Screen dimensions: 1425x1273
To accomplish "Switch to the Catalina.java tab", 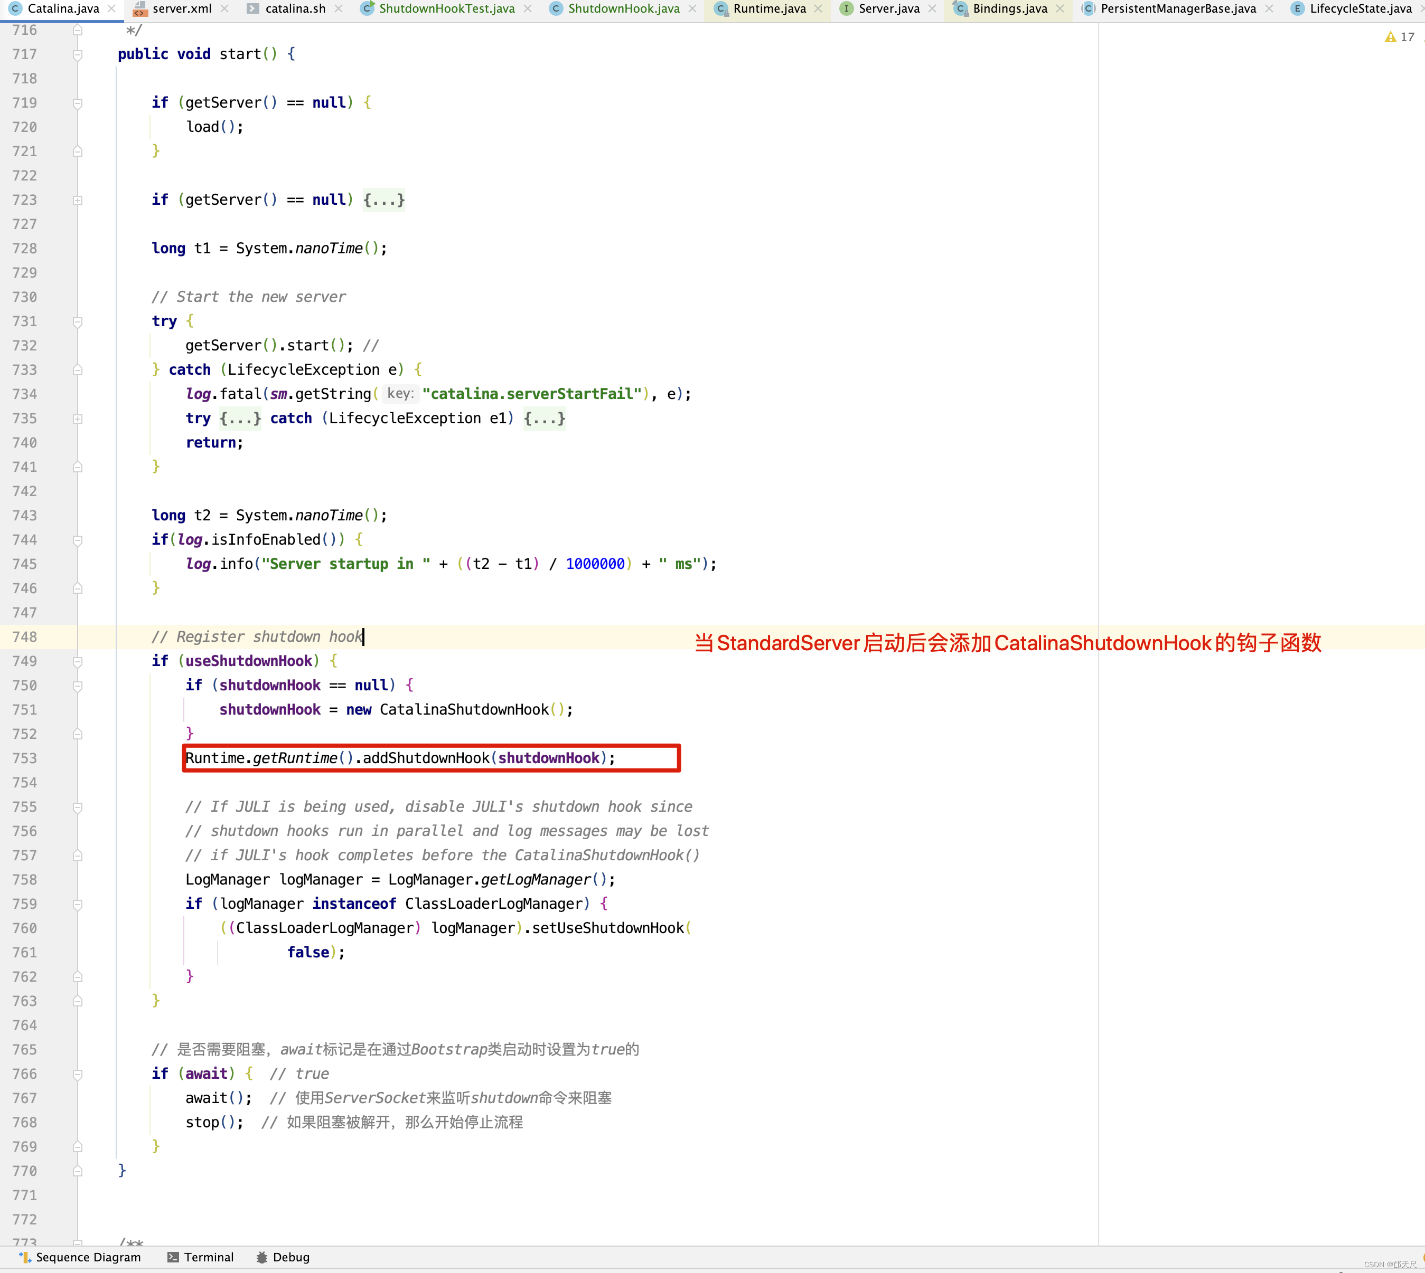I will 63,8.
